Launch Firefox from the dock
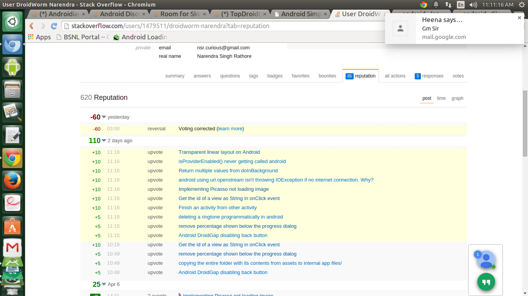 pos(12,181)
